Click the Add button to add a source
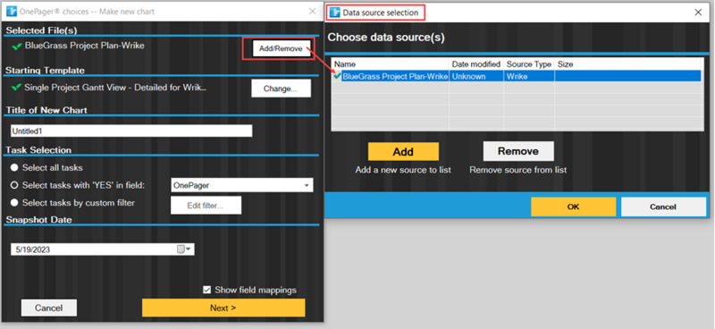The width and height of the screenshot is (715, 329). click(x=404, y=151)
